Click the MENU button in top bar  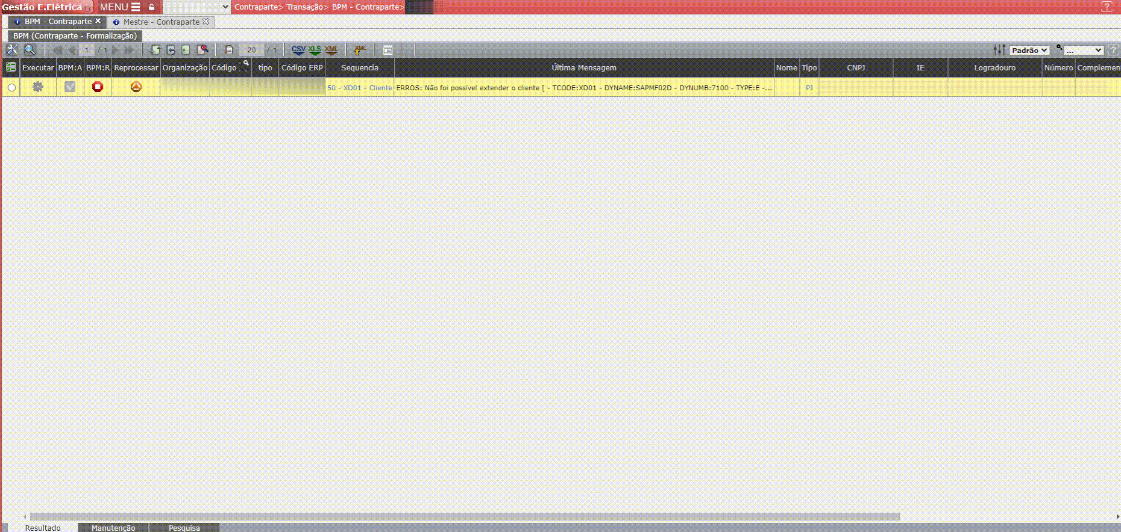coord(119,7)
